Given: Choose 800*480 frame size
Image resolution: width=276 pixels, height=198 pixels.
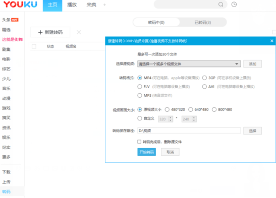Looking at the screenshot, I should point(214,110).
